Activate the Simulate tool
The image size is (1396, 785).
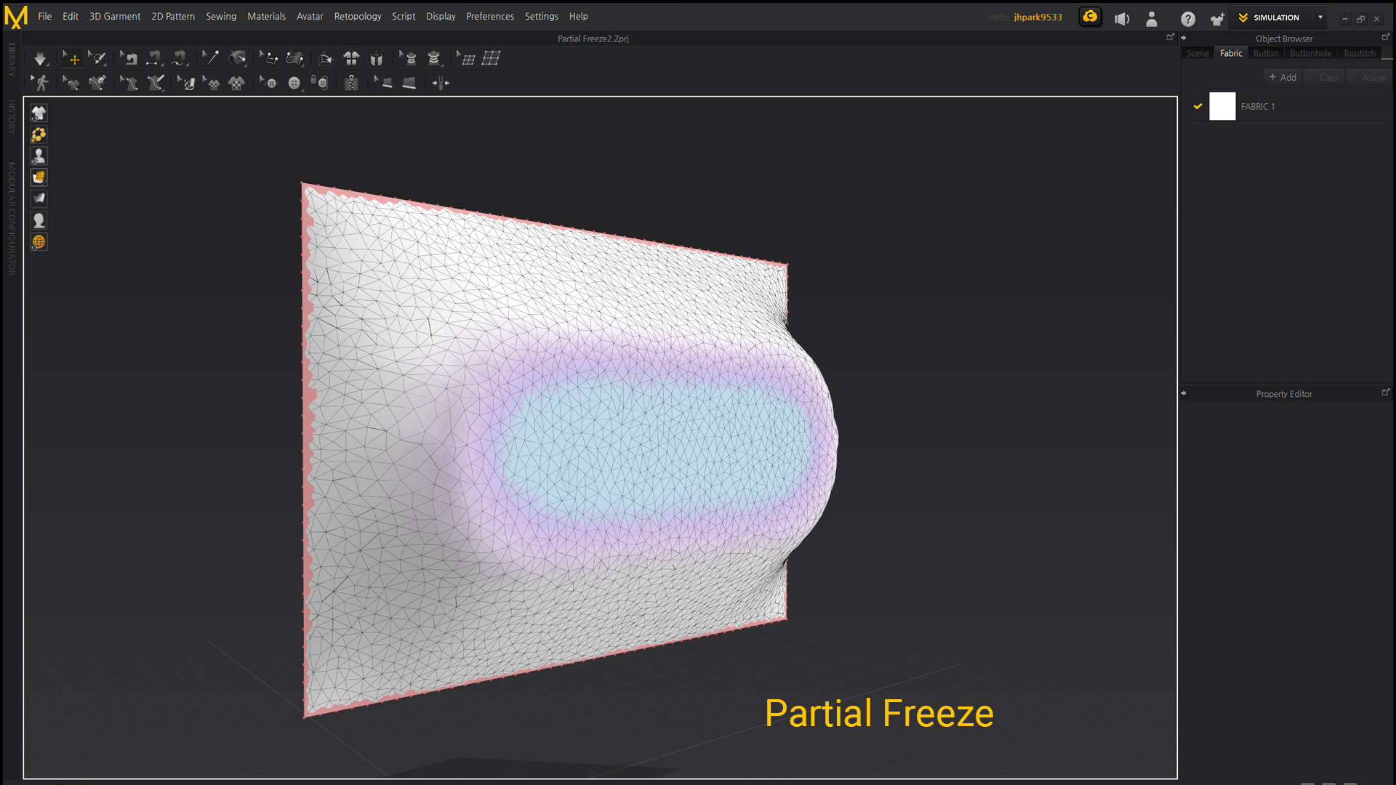coord(40,58)
